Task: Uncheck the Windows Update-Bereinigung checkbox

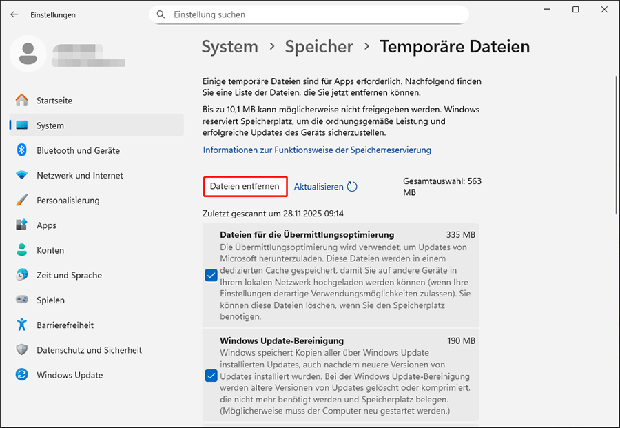Action: [210, 376]
